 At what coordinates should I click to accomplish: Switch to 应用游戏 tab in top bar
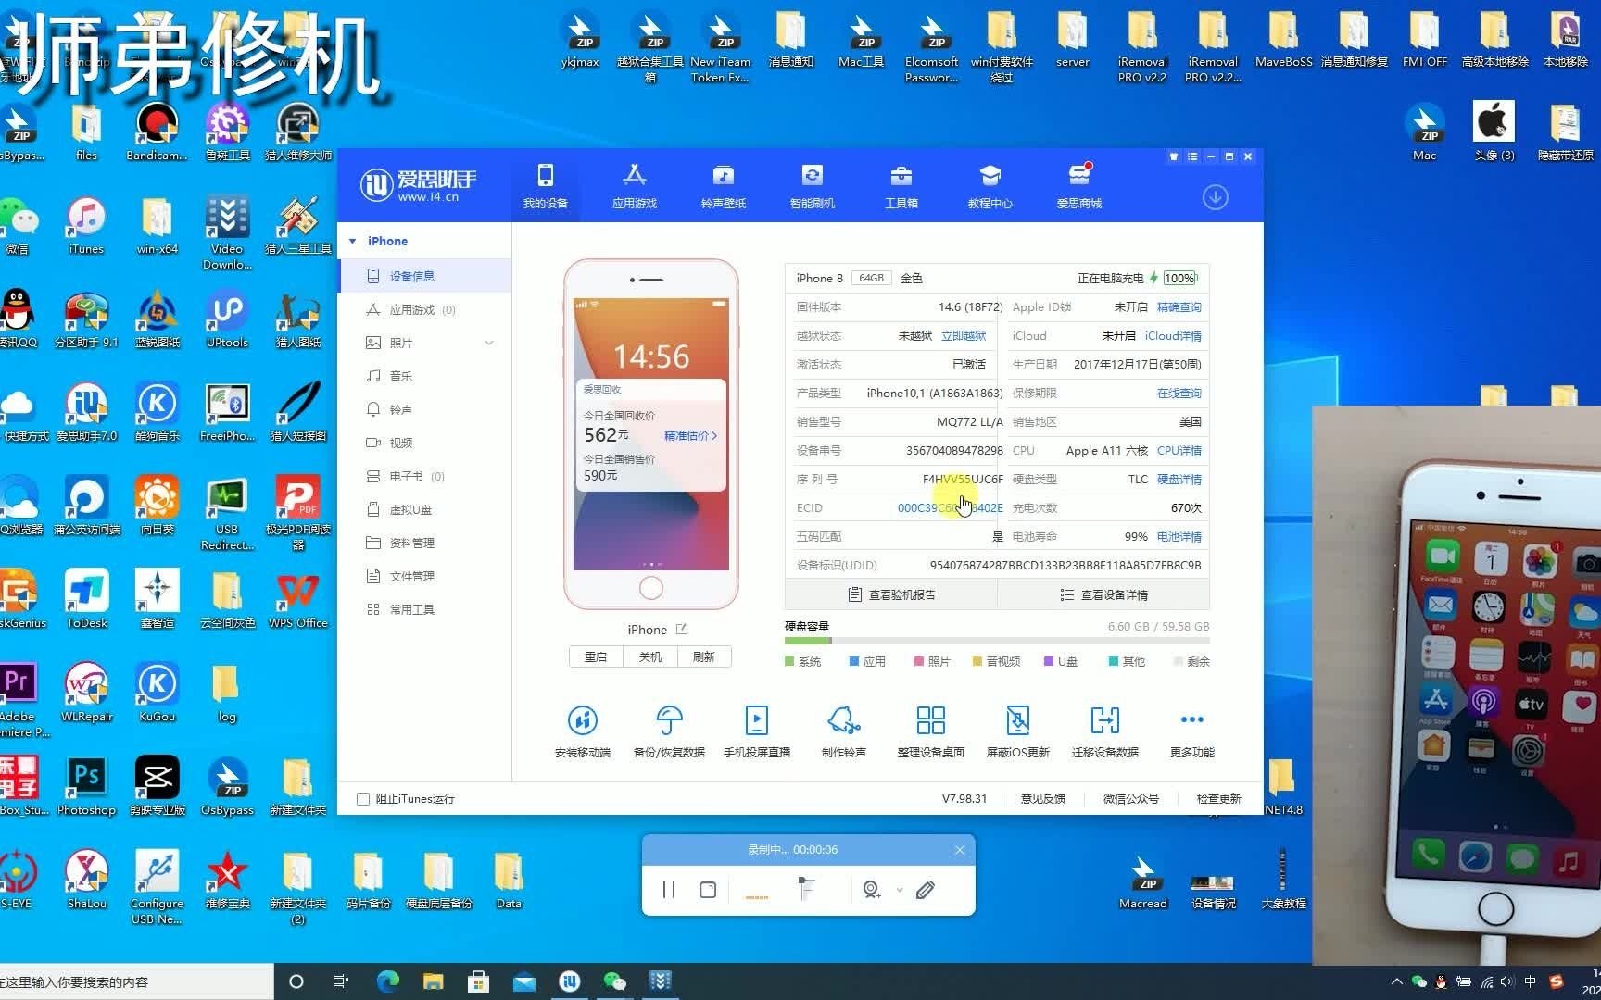[x=634, y=186]
